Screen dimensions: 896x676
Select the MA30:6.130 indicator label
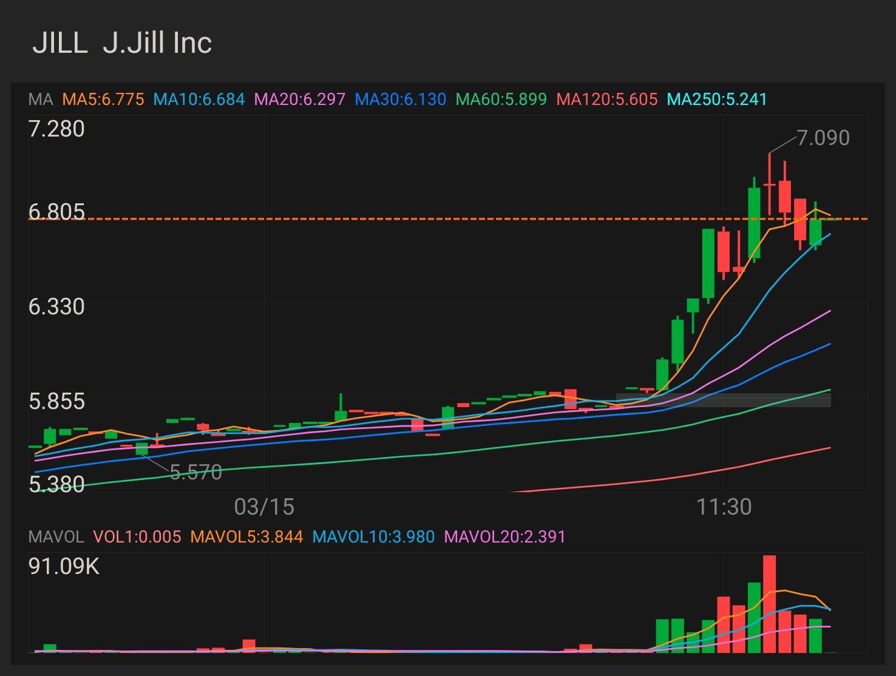(401, 100)
